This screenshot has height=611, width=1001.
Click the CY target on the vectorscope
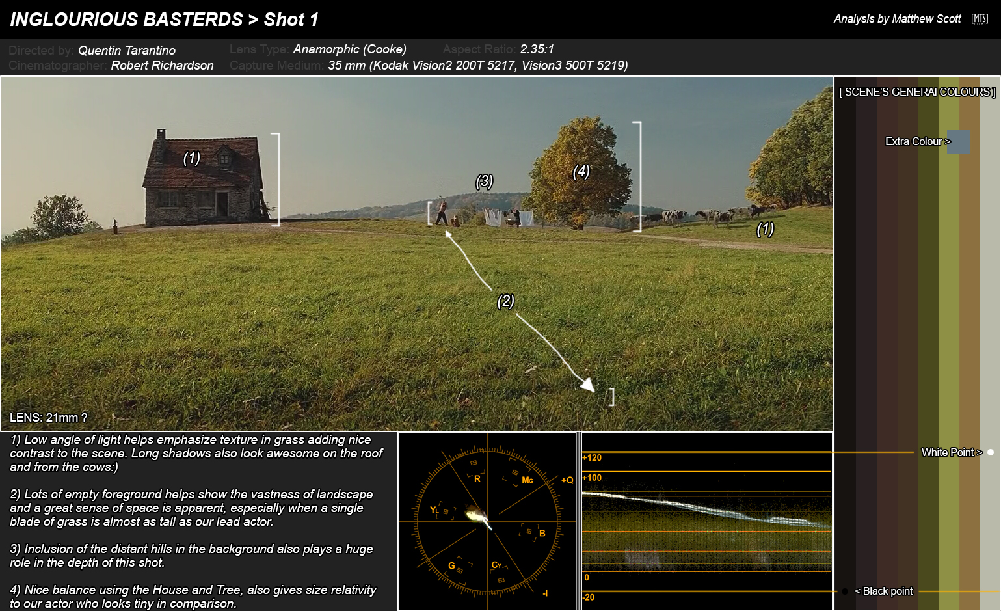click(x=499, y=571)
